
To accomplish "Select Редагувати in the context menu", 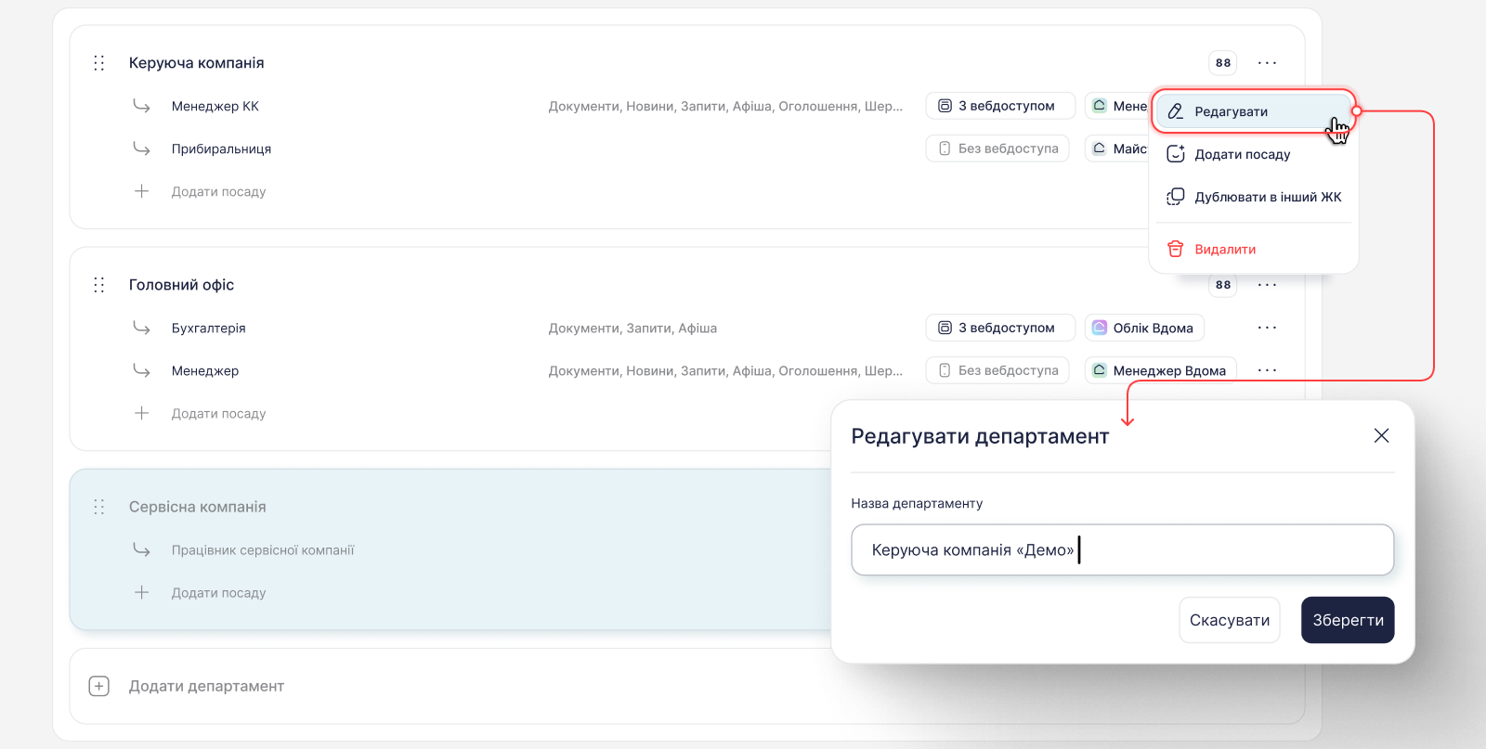I will click(1254, 111).
